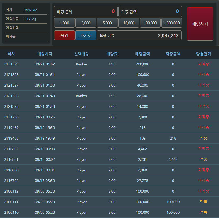Screen dimensions: 219x218
Task: Click 미적중 result for round 2121329
Action: click(203, 64)
